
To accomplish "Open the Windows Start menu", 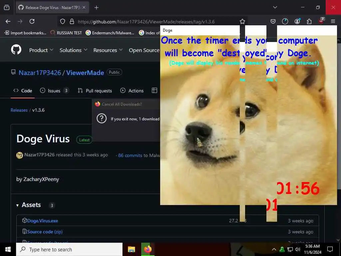I will (x=8, y=249).
